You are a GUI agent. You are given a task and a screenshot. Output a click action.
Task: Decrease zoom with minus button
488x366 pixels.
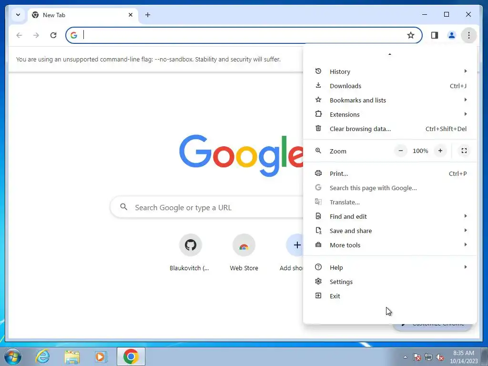401,151
